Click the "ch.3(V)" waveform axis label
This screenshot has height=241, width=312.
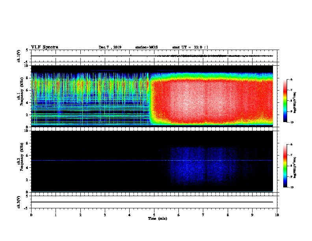(19, 202)
